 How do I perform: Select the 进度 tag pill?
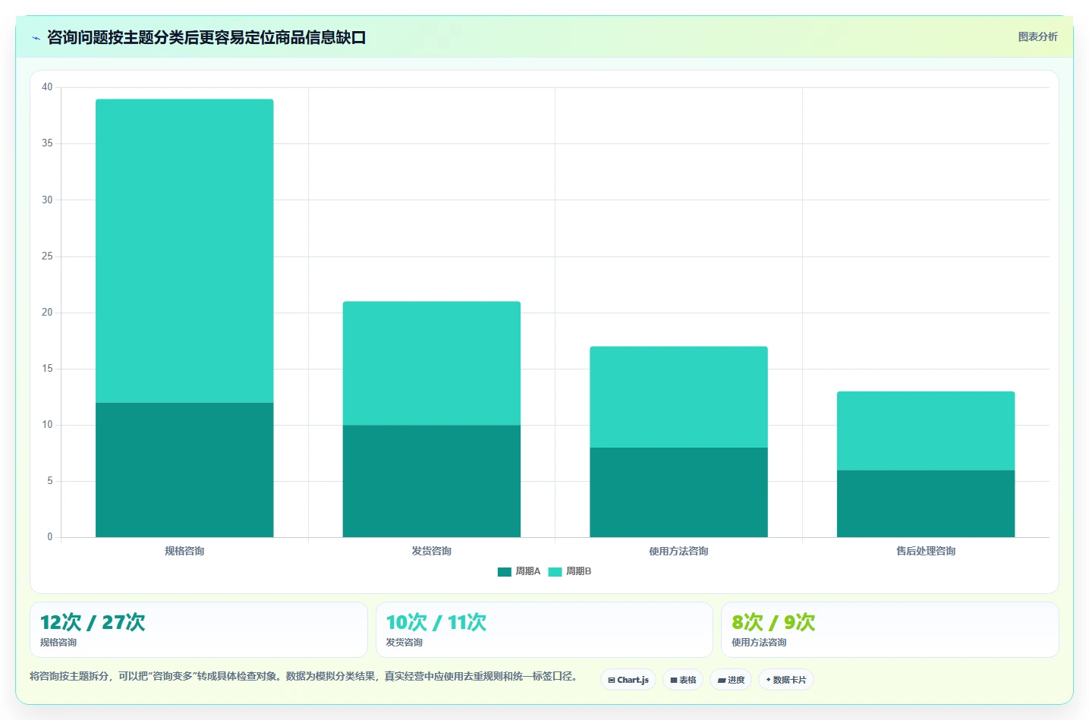pyautogui.click(x=731, y=680)
